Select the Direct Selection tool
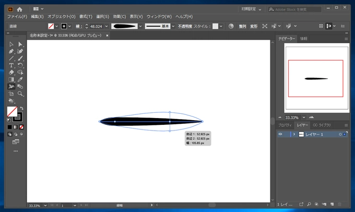Viewport: 355px width, 212px height. (x=20, y=44)
